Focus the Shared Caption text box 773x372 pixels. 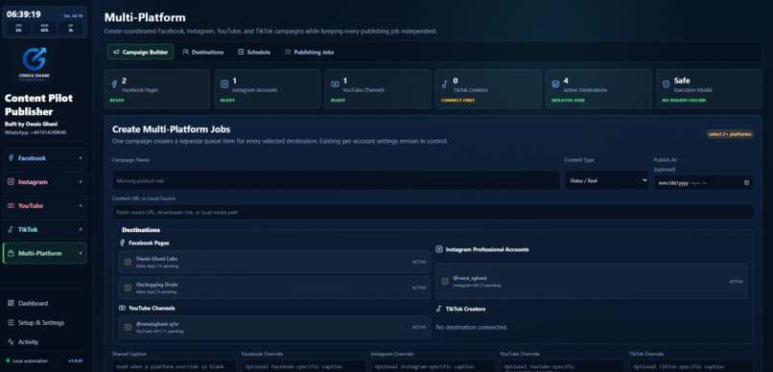[175, 366]
